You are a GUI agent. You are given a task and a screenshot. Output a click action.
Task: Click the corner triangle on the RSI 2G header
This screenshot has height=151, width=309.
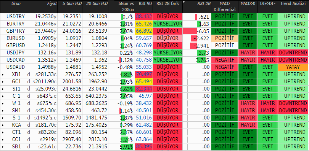click(184, 2)
